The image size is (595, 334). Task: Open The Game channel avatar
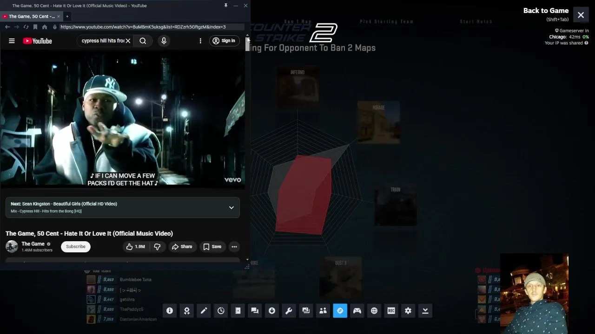click(12, 246)
